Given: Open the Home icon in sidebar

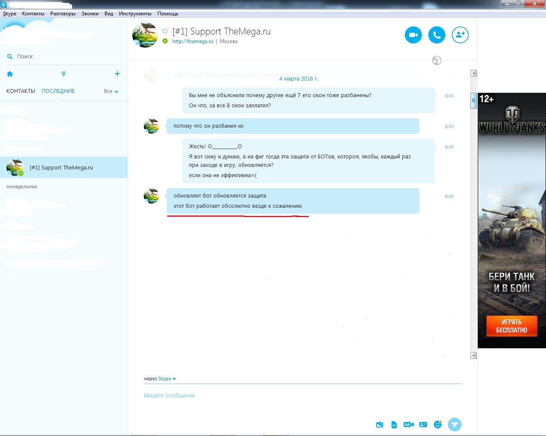Looking at the screenshot, I should [x=10, y=74].
